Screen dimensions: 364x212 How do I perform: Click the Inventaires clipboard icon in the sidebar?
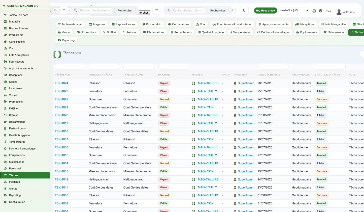[5, 88]
